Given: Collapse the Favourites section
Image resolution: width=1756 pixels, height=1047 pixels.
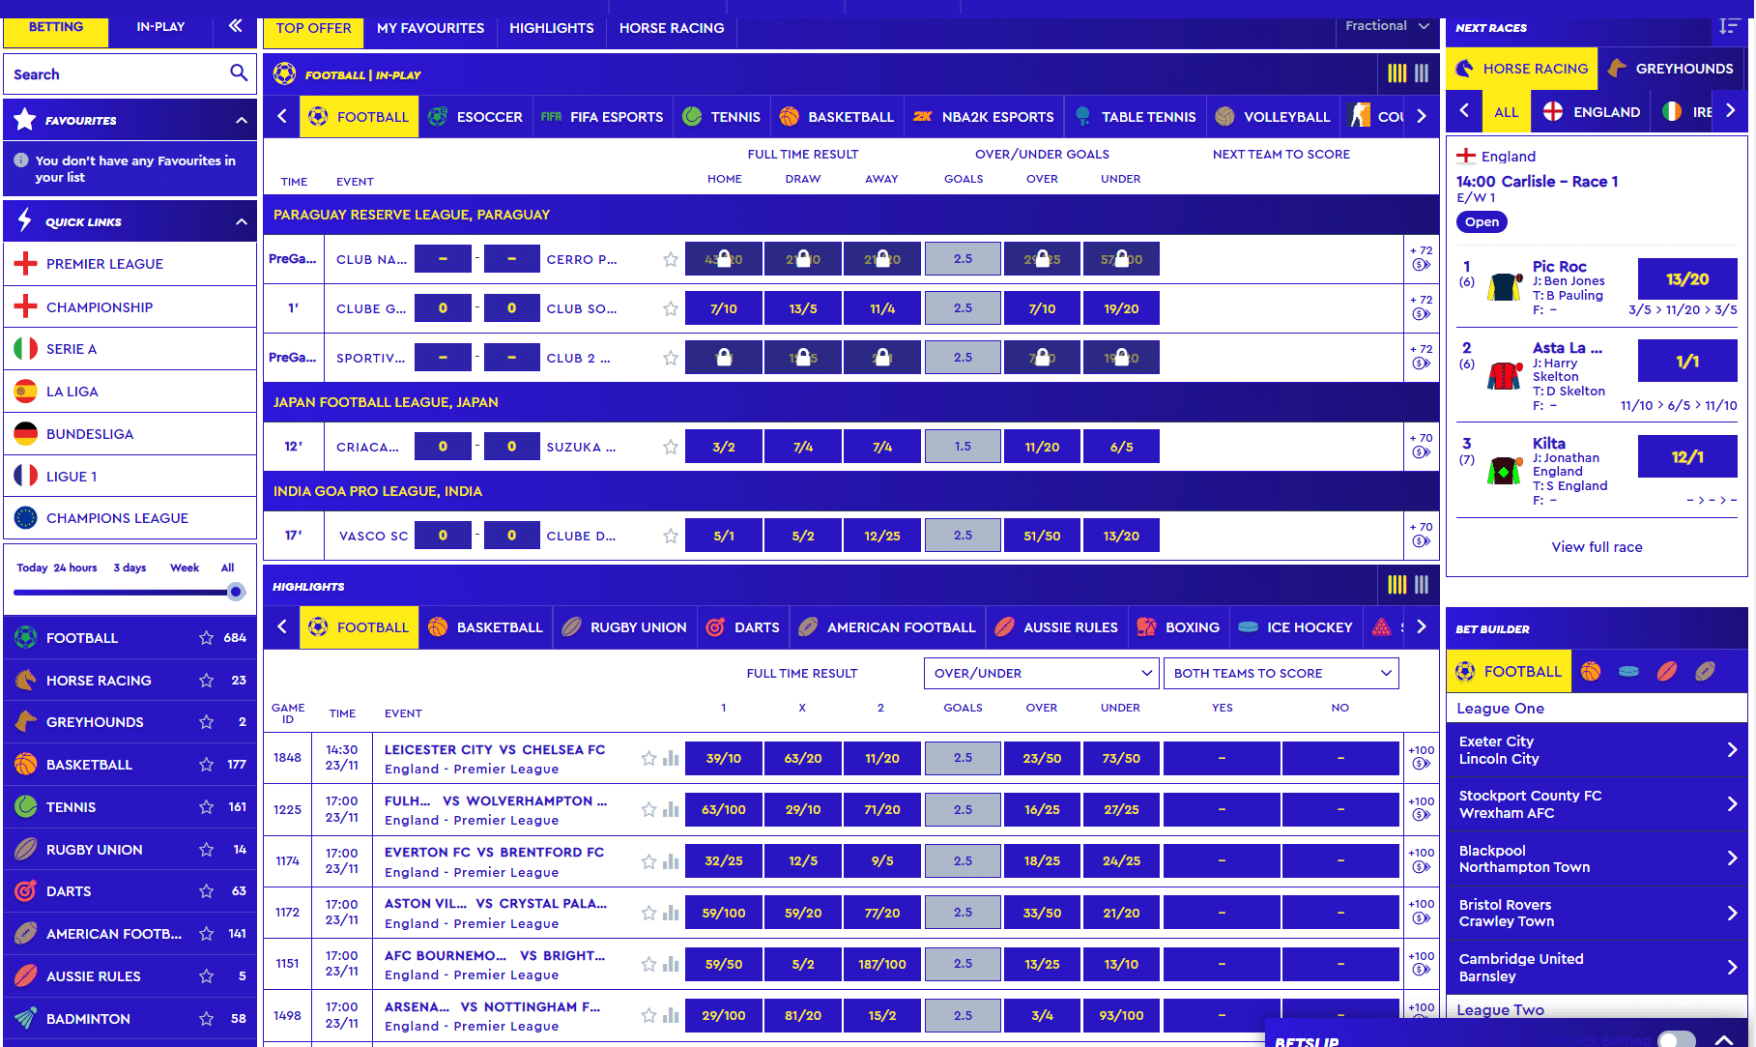Looking at the screenshot, I should point(242,121).
